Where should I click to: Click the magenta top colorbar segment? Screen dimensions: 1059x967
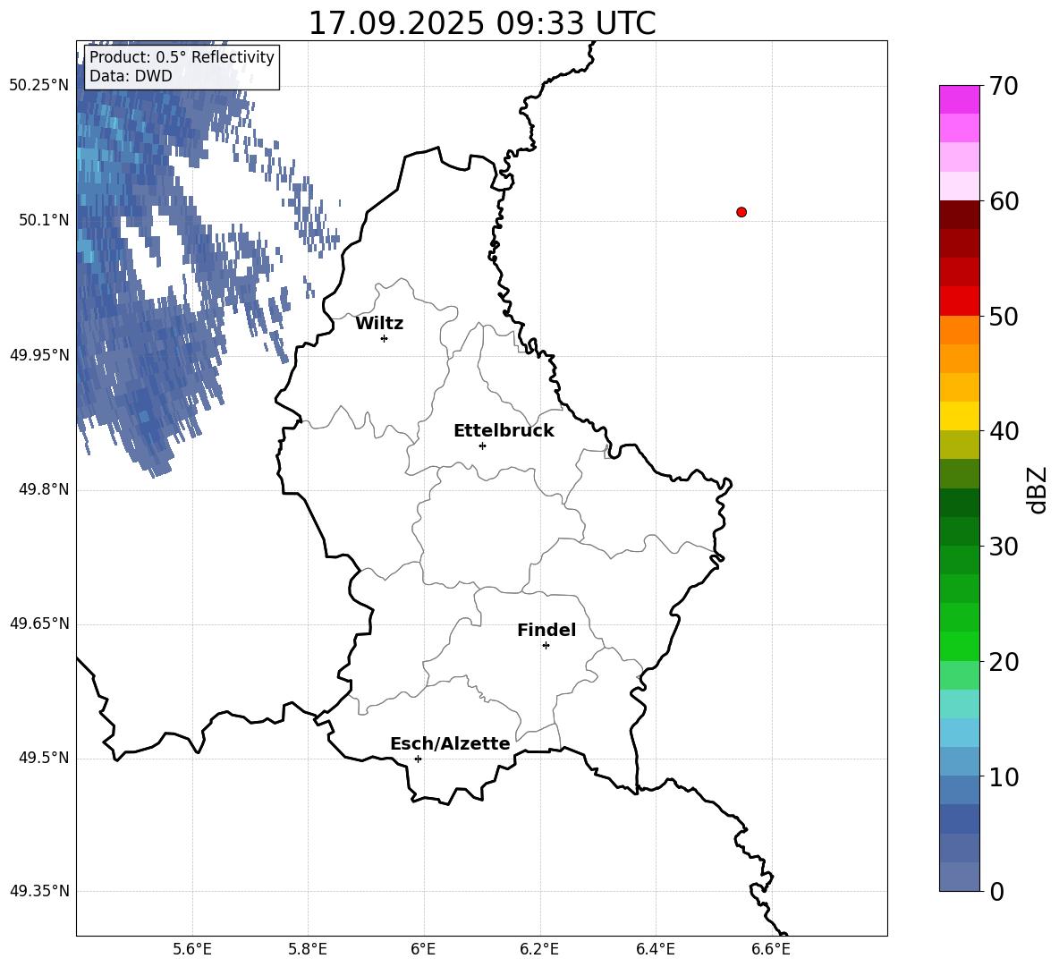coord(959,100)
